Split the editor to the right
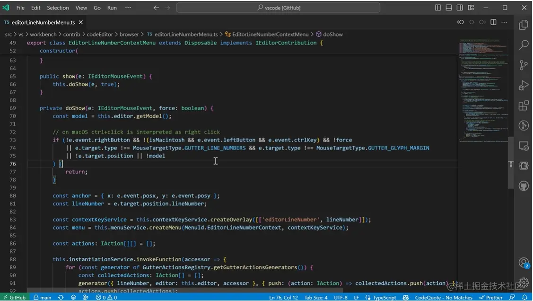This screenshot has height=301, width=533. pyautogui.click(x=493, y=22)
